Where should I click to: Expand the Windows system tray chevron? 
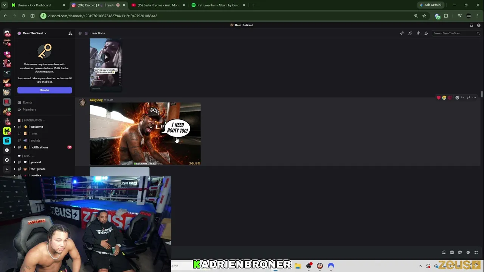pyautogui.click(x=420, y=266)
